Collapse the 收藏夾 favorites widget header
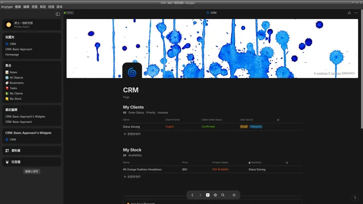The image size is (363, 204). pos(10,37)
